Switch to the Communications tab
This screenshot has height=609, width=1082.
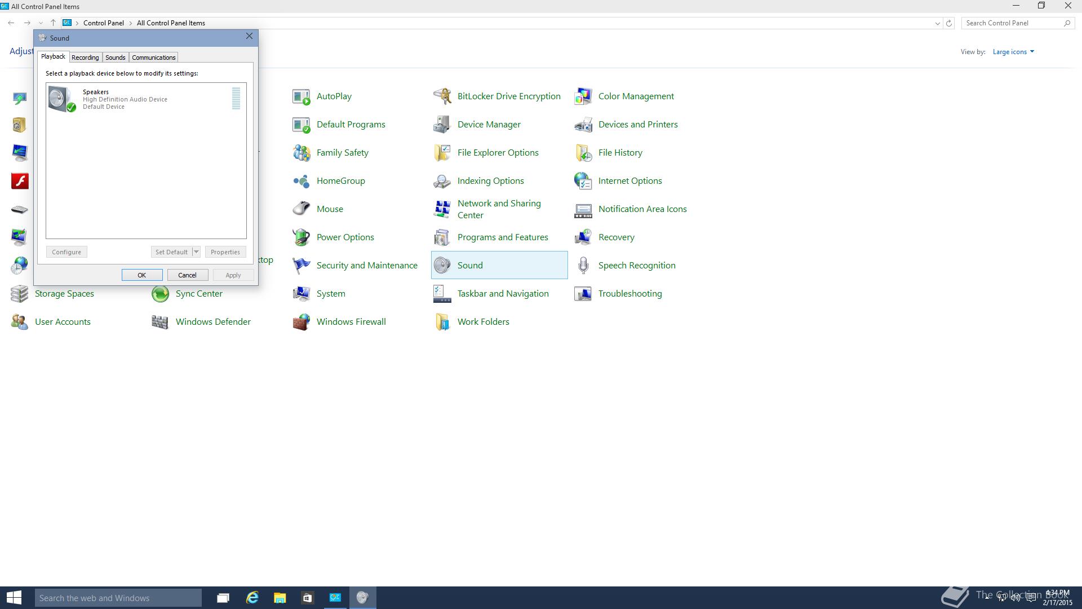click(154, 58)
